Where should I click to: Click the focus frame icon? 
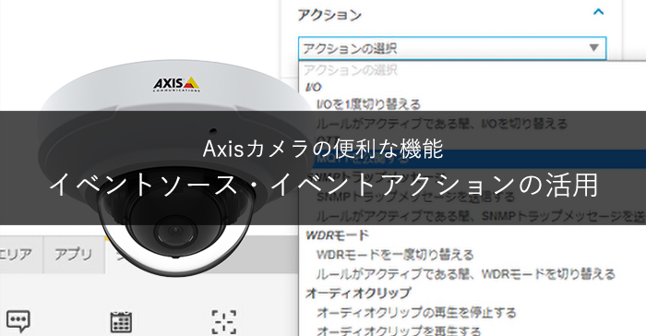point(223,321)
